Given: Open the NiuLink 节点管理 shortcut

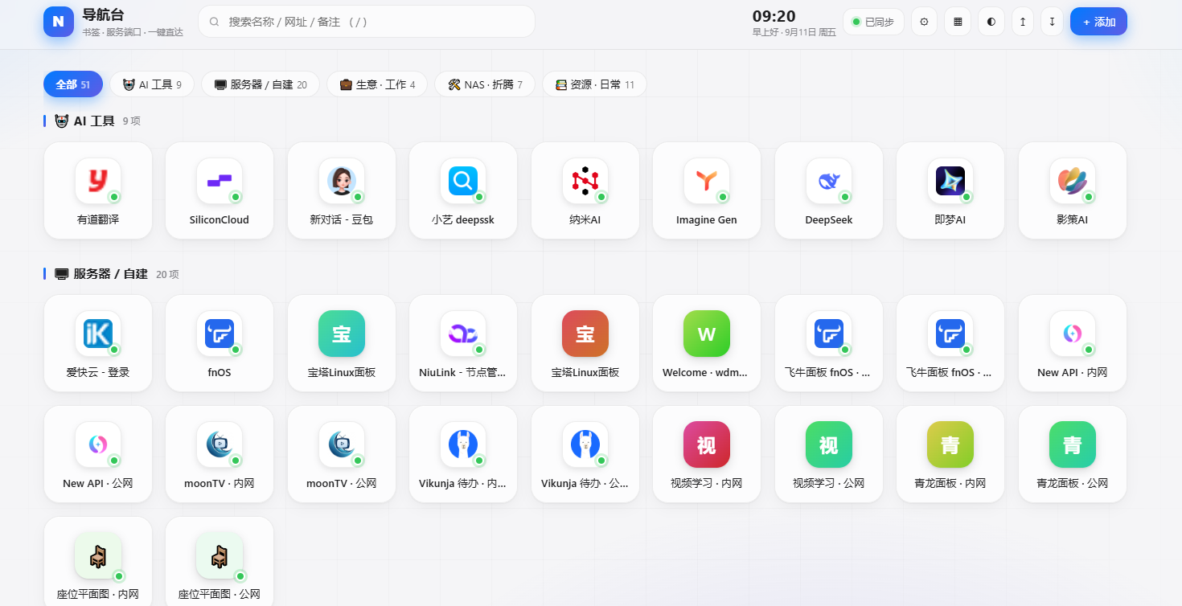Looking at the screenshot, I should pos(463,343).
